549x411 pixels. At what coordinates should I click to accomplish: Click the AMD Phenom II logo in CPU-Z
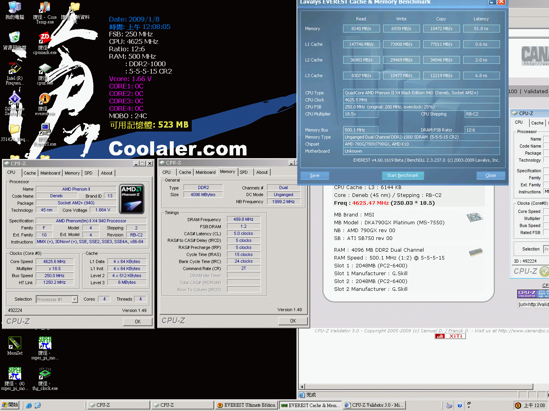point(131,199)
